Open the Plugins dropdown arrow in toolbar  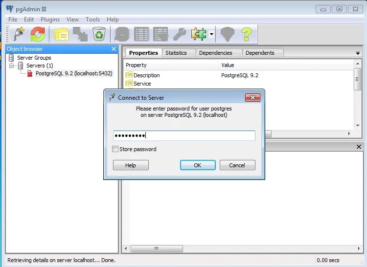click(211, 34)
